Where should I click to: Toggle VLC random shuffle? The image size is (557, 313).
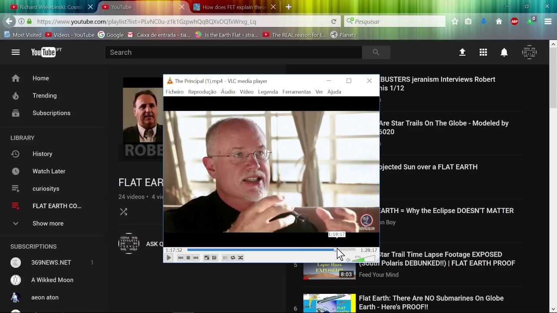tap(240, 258)
